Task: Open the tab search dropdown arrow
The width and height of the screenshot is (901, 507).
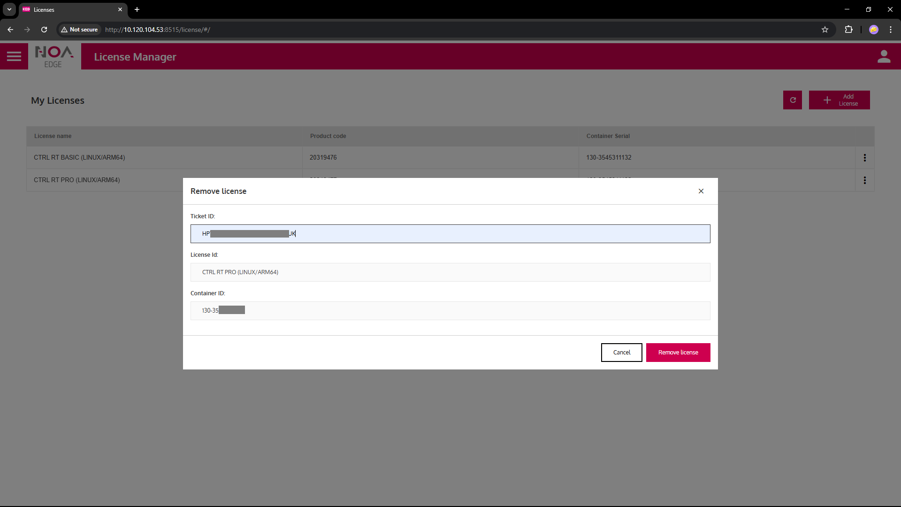Action: pos(9,9)
